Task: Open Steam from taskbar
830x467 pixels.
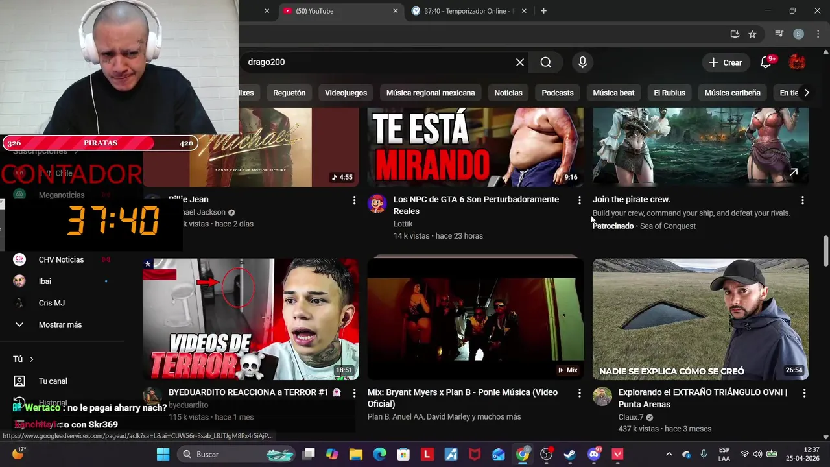Action: click(x=570, y=454)
